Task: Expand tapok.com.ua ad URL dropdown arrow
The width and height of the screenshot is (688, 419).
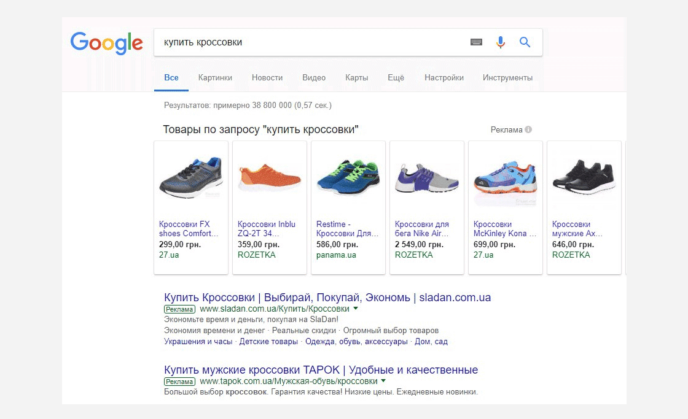Action: 383,380
